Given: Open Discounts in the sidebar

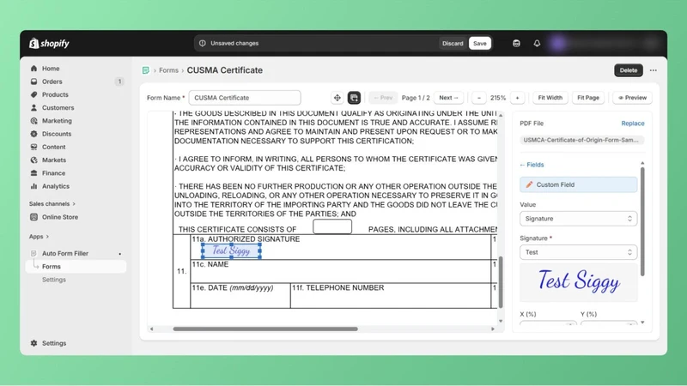Looking at the screenshot, I should click(x=56, y=134).
